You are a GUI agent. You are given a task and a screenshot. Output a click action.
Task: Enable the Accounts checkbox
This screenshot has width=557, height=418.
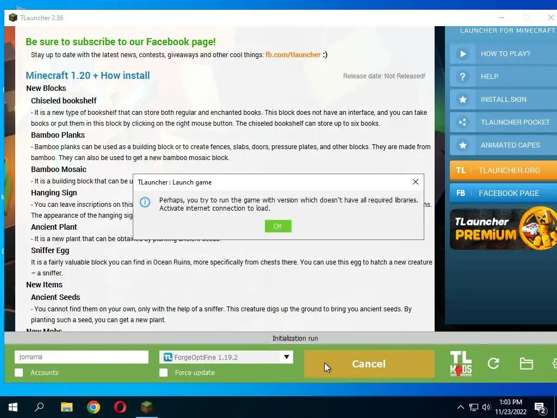click(x=19, y=372)
